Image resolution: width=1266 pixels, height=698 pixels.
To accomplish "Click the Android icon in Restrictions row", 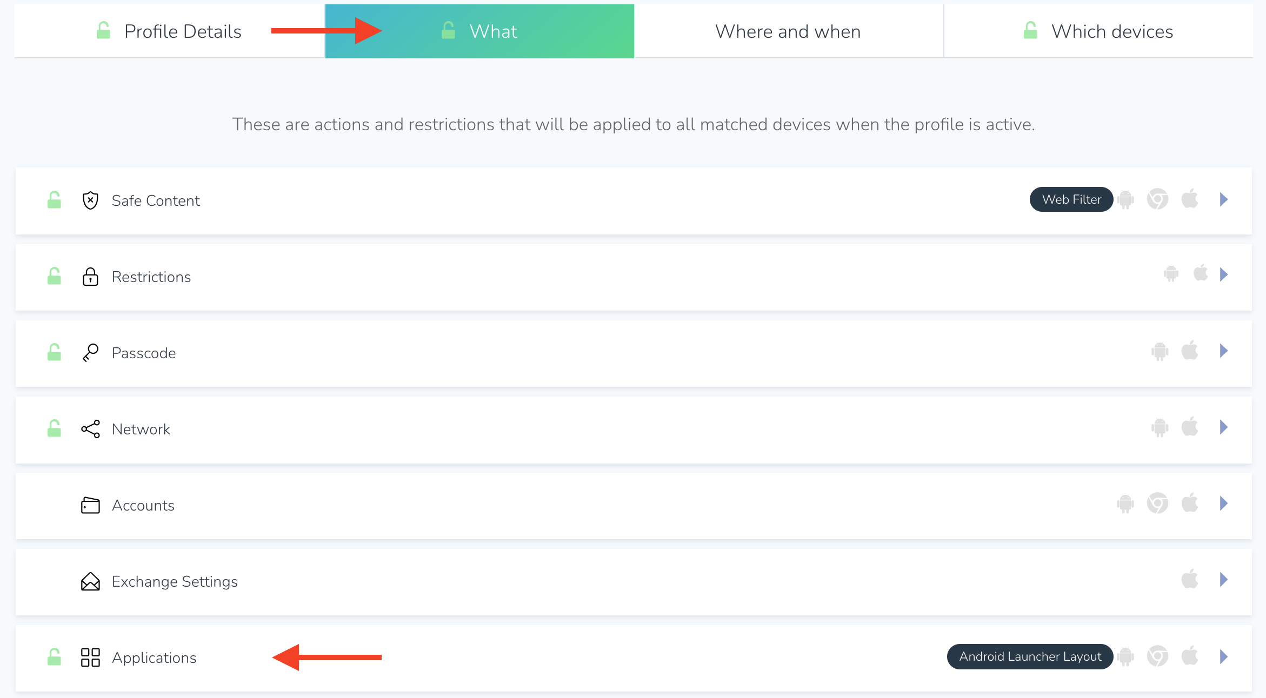I will click(x=1171, y=274).
